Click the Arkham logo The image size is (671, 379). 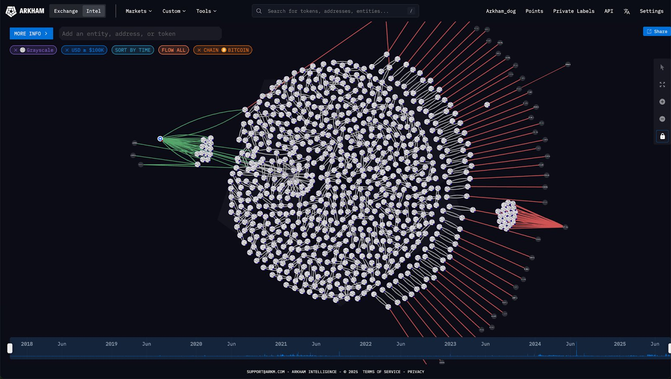pos(25,11)
